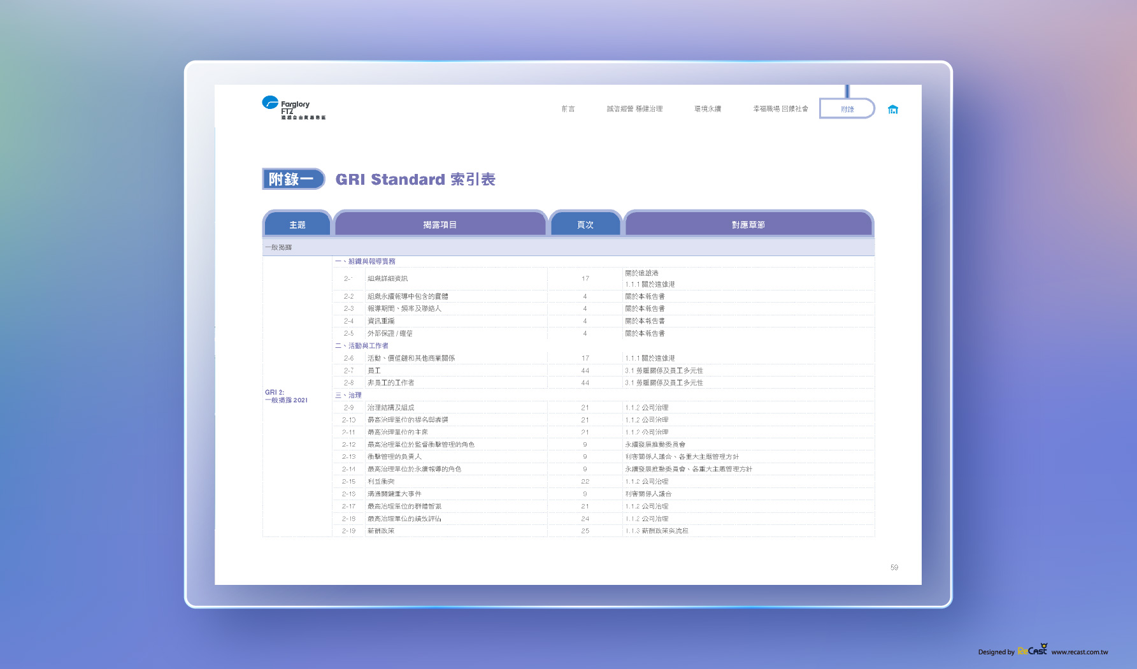
Task: Select the 利益衝突 item
Action: coord(381,482)
